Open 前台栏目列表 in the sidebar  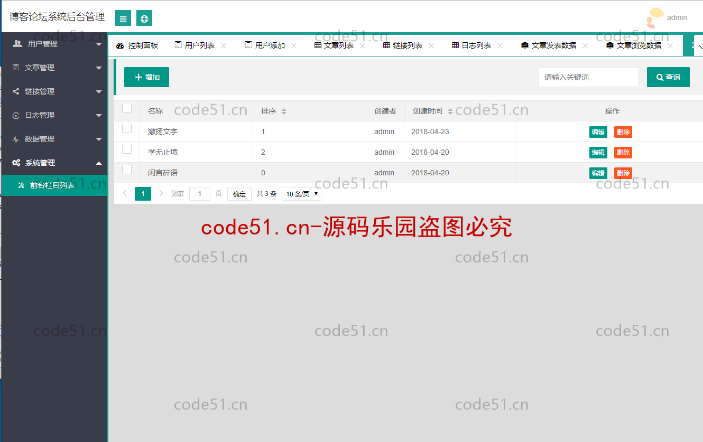54,185
